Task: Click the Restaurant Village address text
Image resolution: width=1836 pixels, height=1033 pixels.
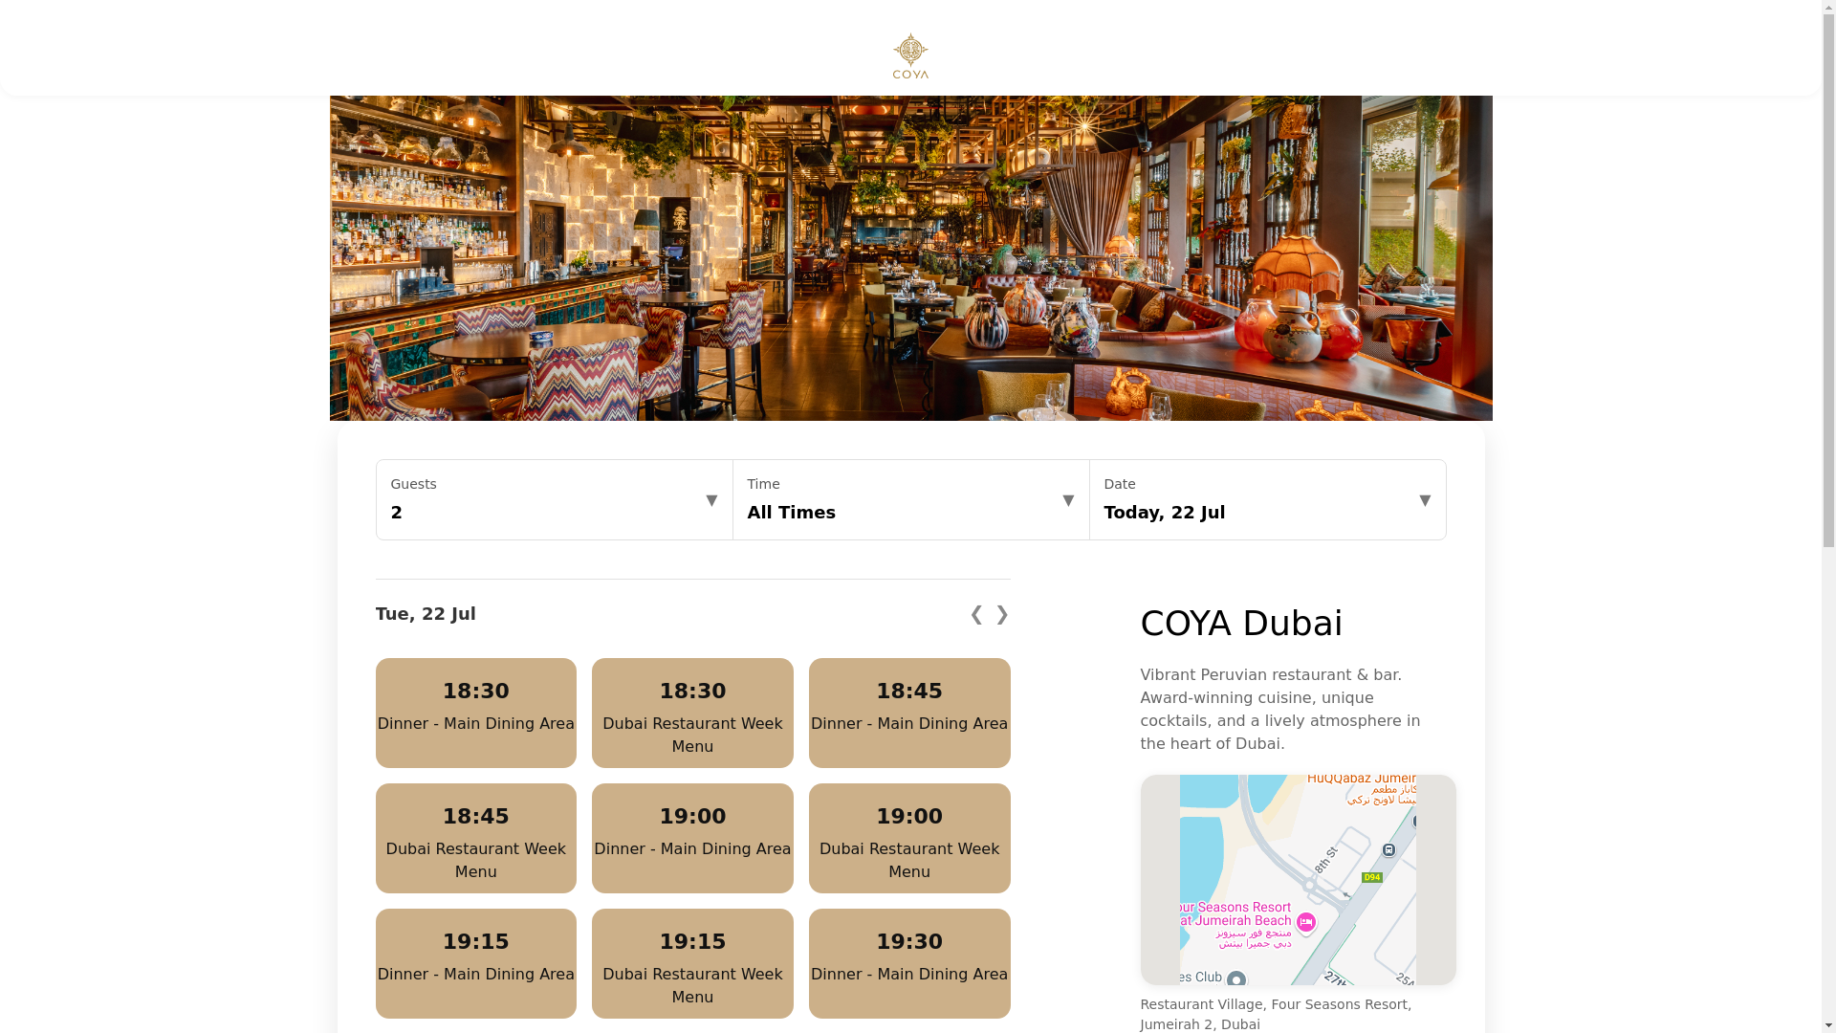Action: coord(1276,1014)
